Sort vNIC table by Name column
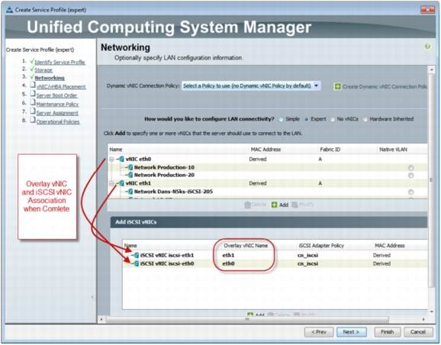 [x=178, y=150]
